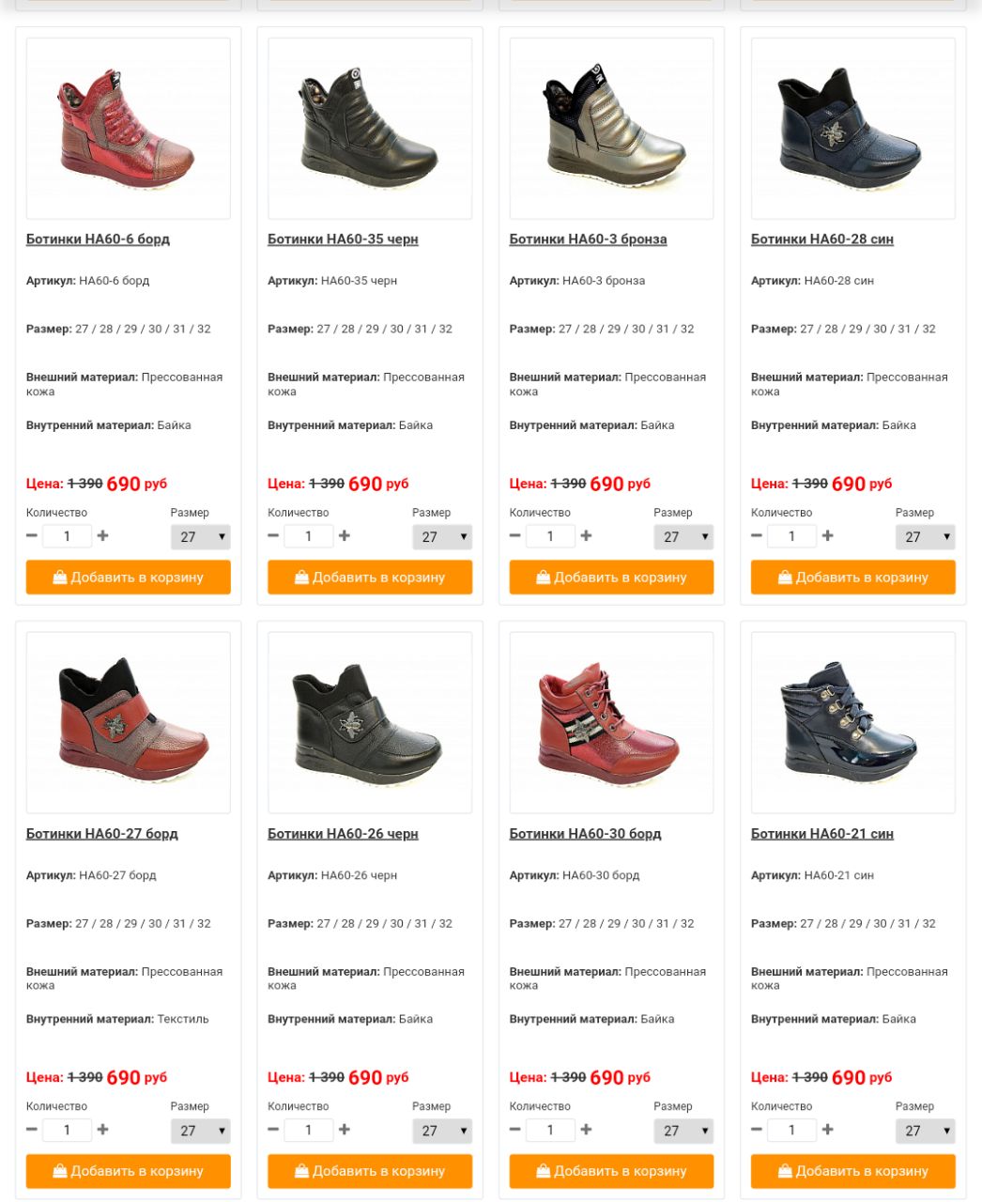Open Ботинки НА60-27 борд product link
Image resolution: width=982 pixels, height=1202 pixels.
click(x=101, y=834)
